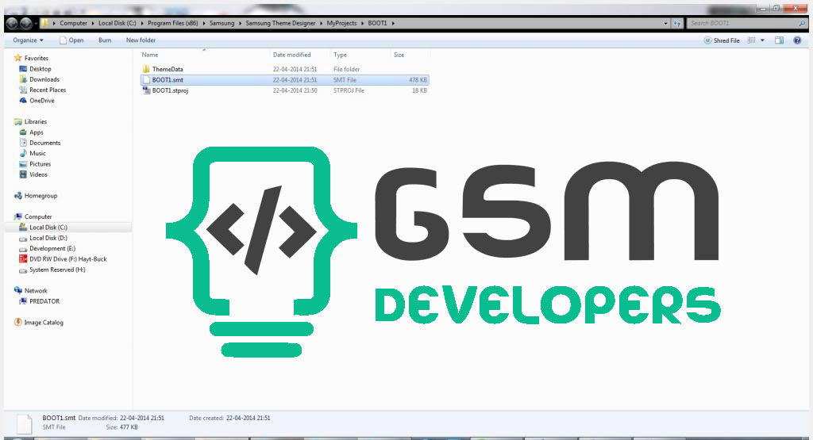Open System Reserved (H:) drive
813x440 pixels.
tap(57, 270)
